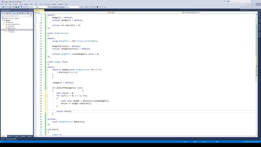Open the Edit menu
The height and width of the screenshot is (147, 261).
pos(6,4)
